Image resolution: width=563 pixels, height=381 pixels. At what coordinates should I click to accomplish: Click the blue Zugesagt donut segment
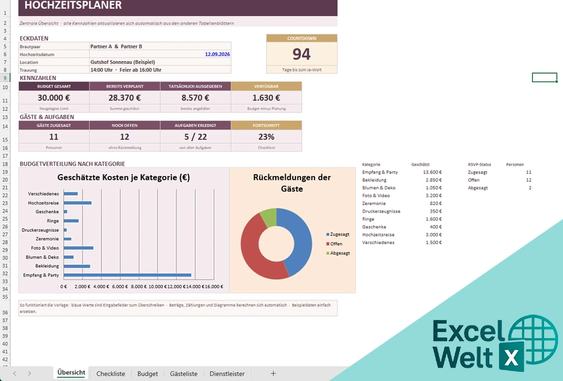click(302, 239)
